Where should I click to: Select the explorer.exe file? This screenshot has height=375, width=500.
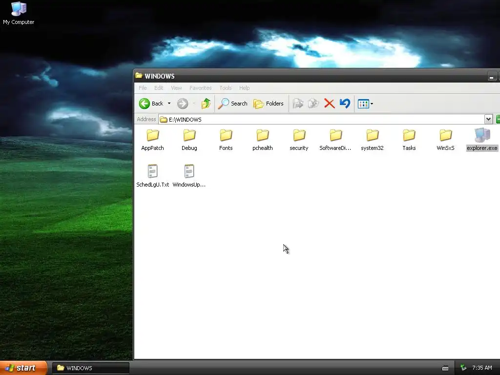[x=482, y=140]
